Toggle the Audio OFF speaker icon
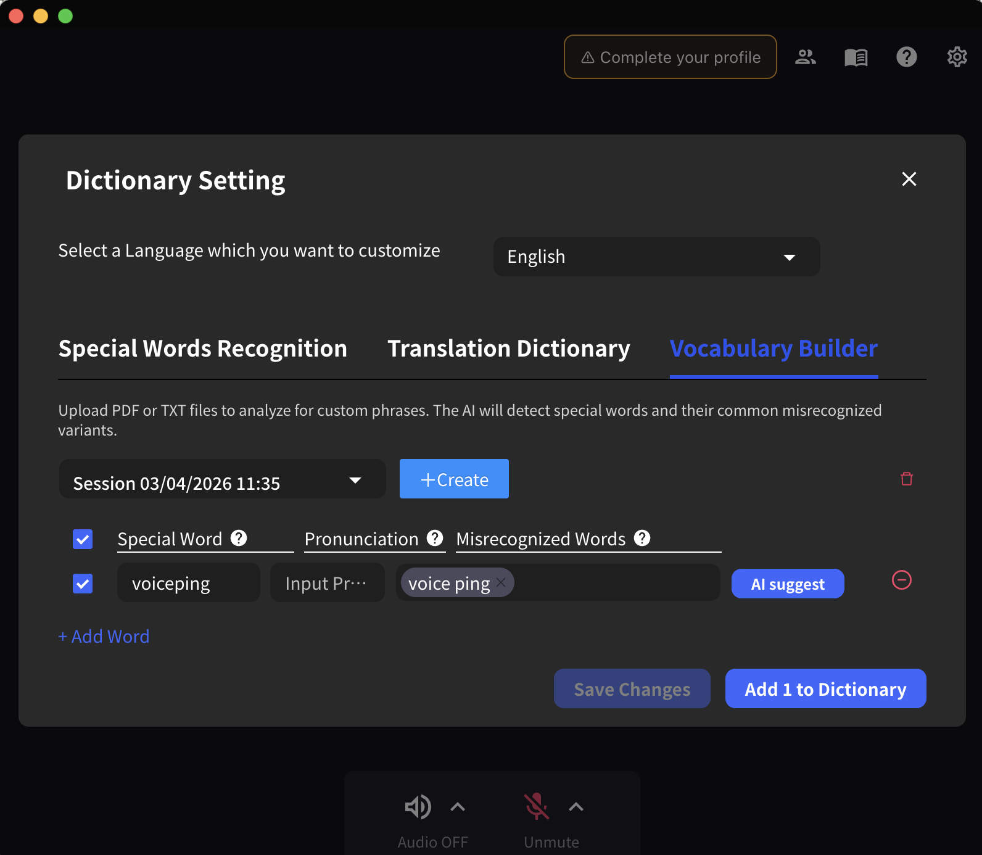This screenshot has height=855, width=982. 418,807
